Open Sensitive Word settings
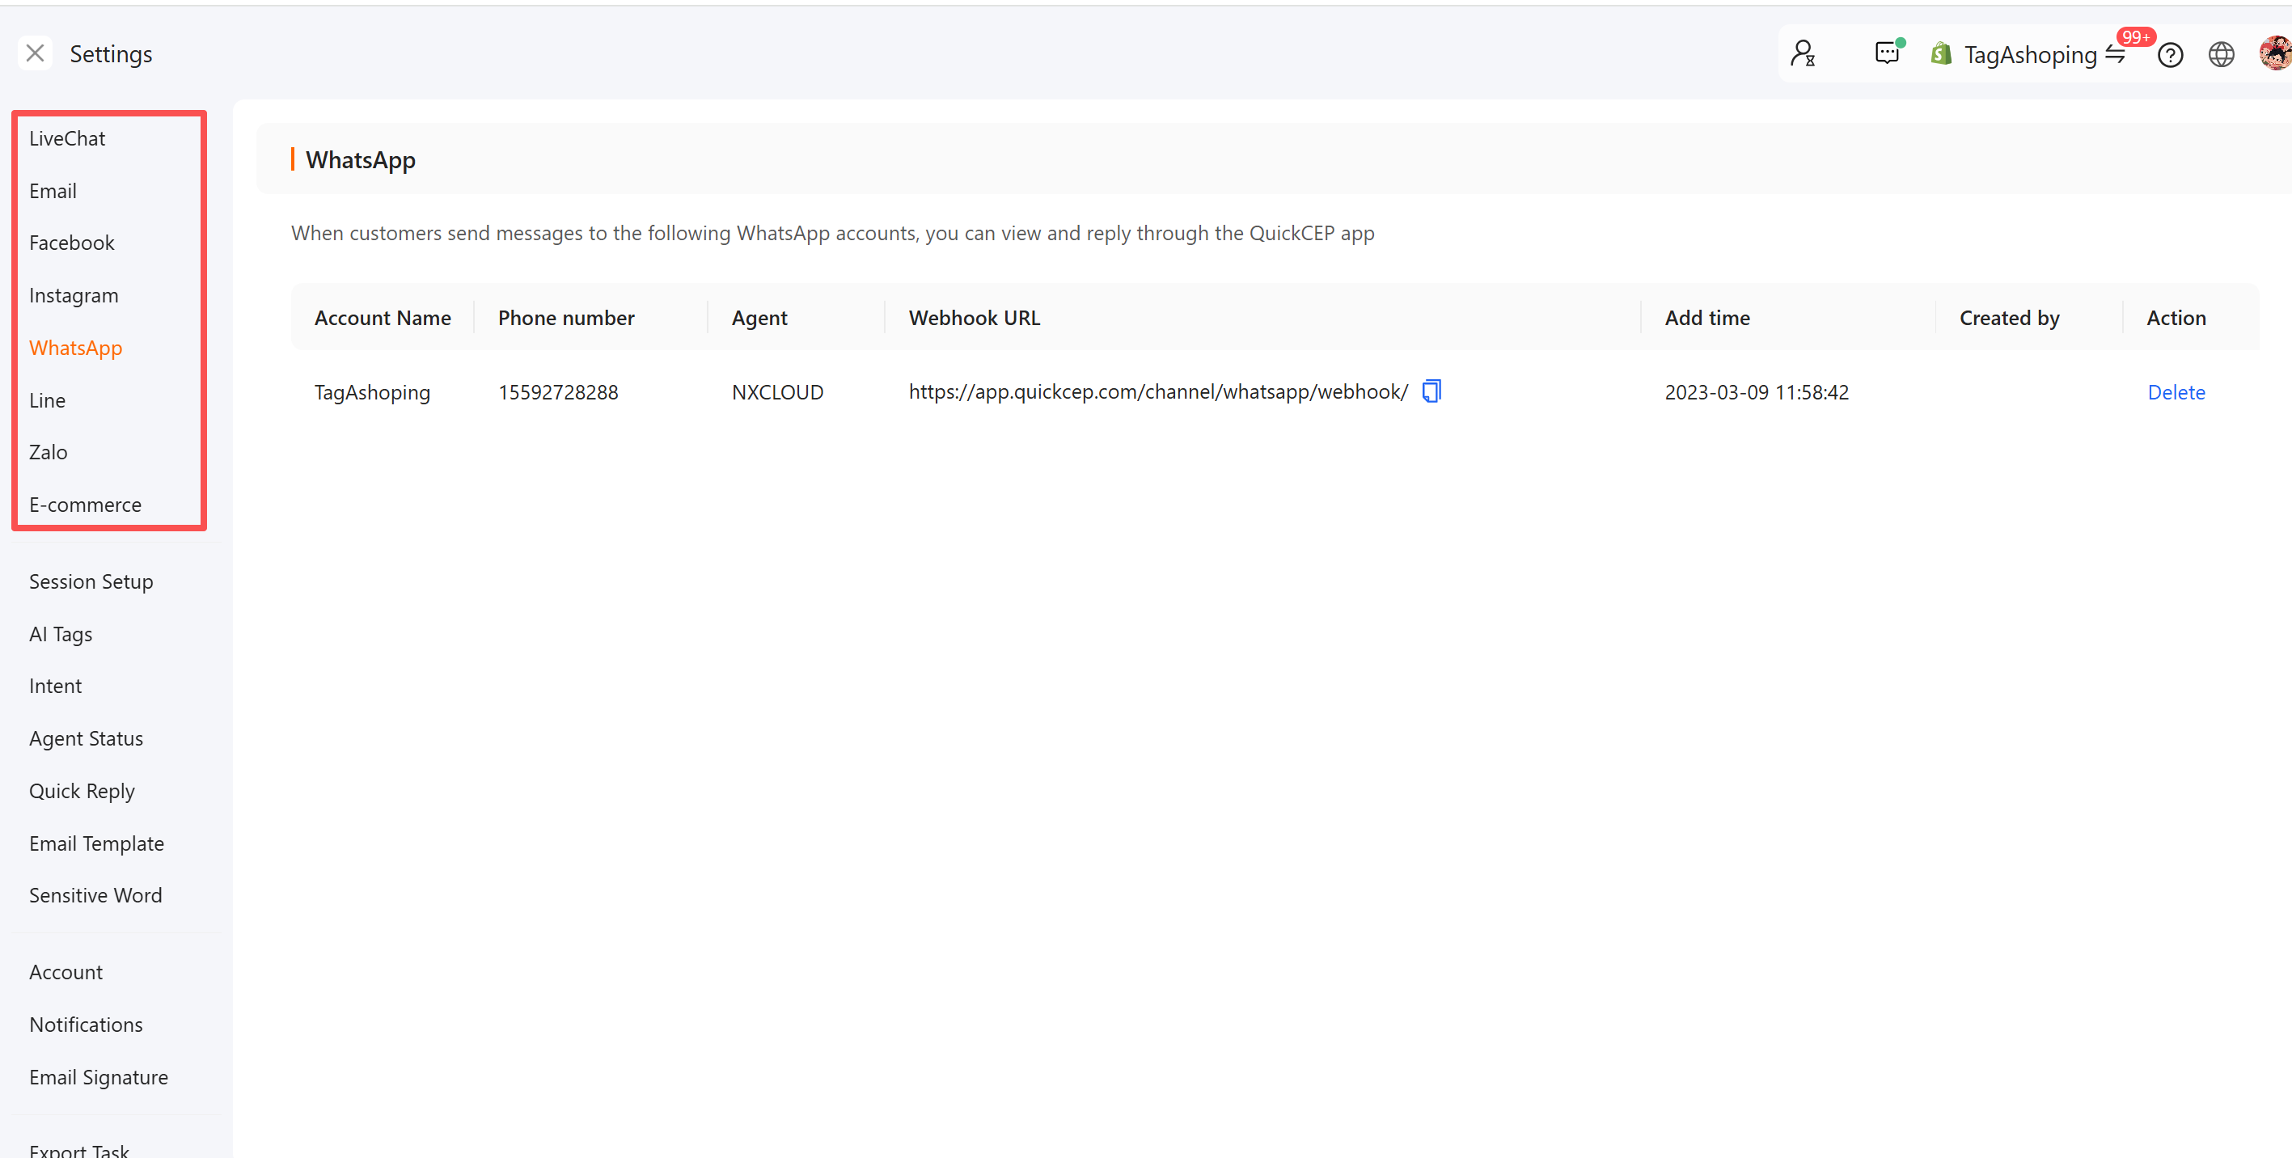 [95, 894]
